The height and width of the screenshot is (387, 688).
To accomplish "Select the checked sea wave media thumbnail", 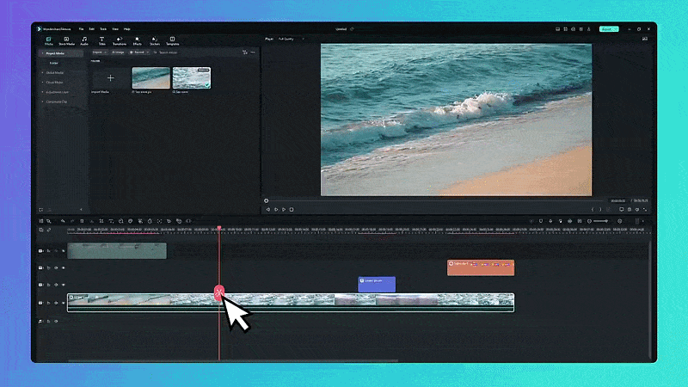I will (x=192, y=78).
